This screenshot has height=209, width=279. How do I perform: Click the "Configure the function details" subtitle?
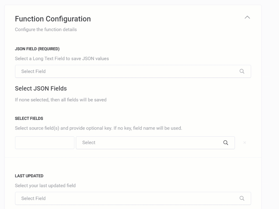pyautogui.click(x=46, y=30)
